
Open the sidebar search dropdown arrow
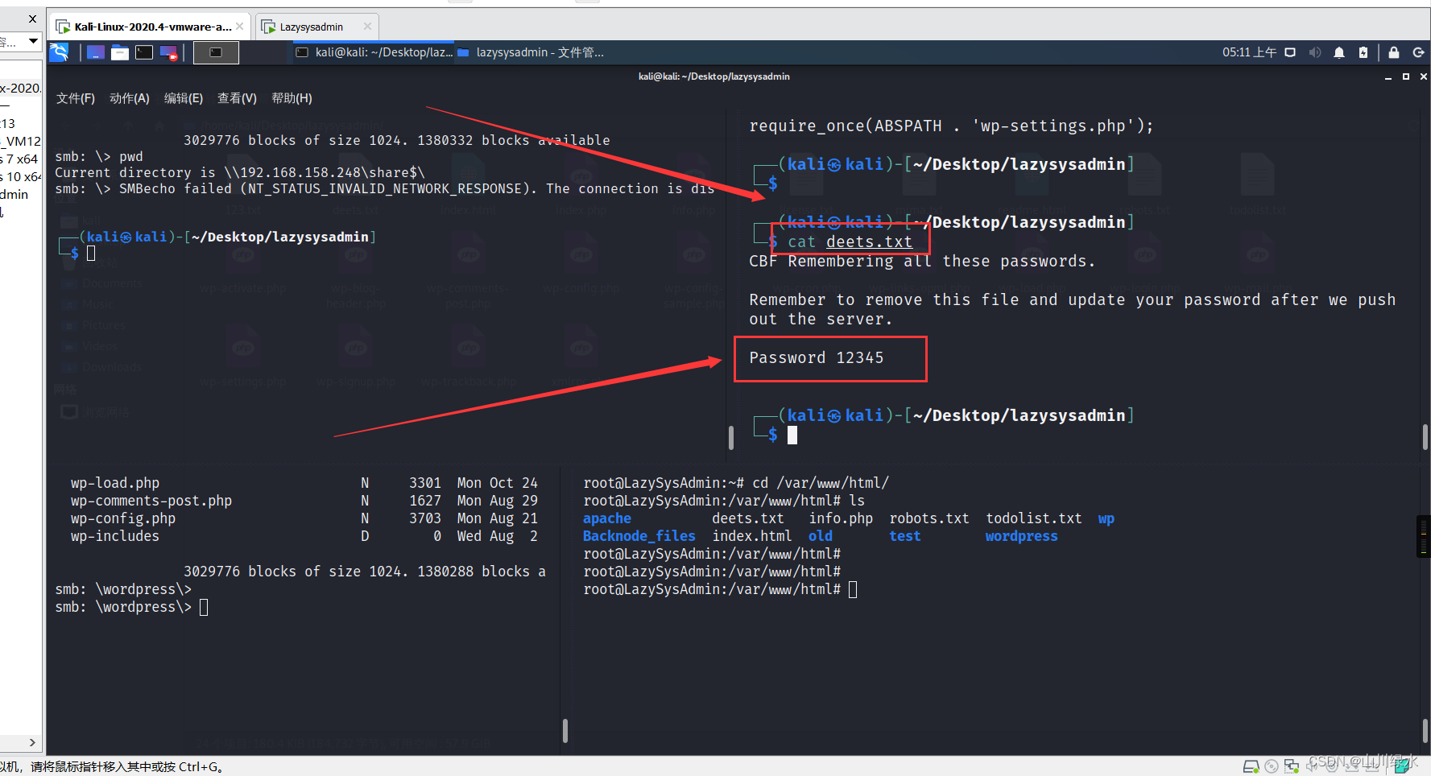point(33,41)
